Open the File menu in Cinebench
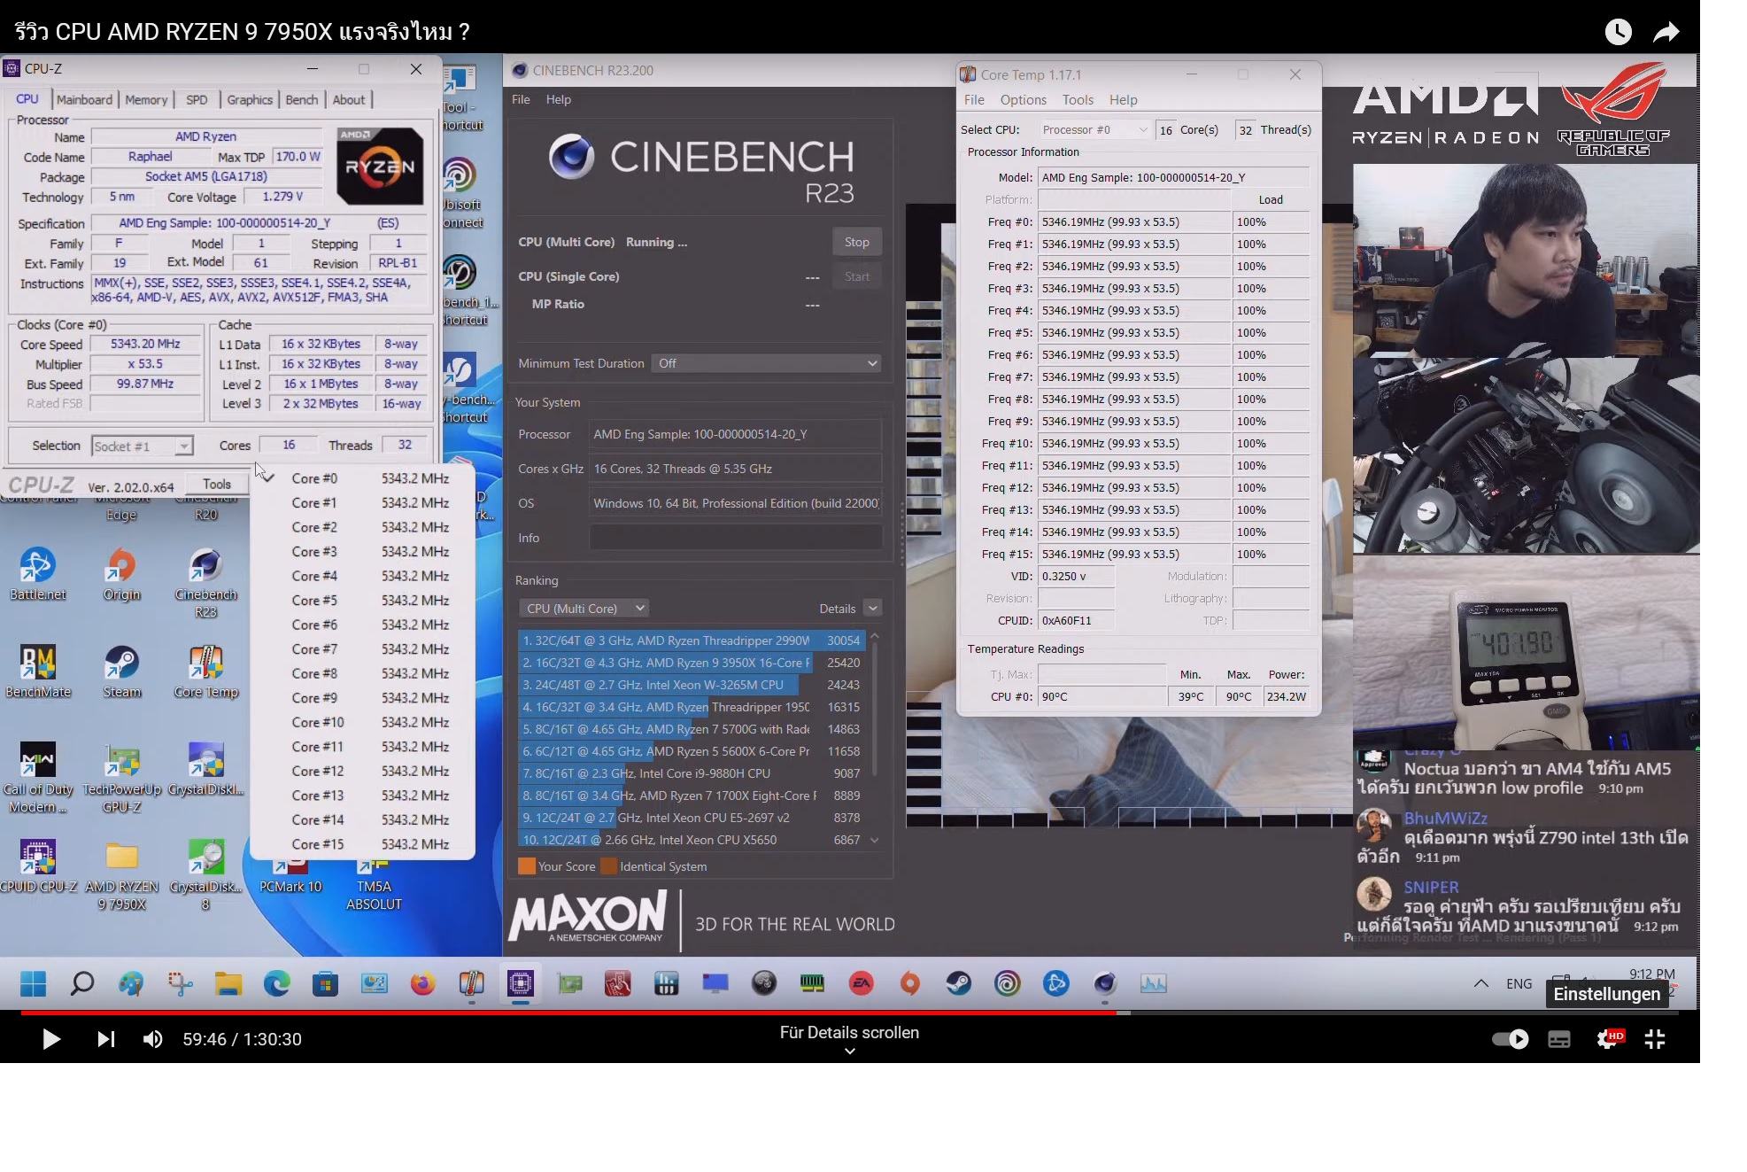Image resolution: width=1747 pixels, height=1172 pixels. (521, 99)
